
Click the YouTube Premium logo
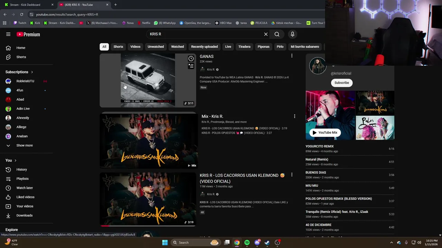point(28,34)
